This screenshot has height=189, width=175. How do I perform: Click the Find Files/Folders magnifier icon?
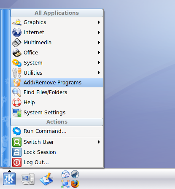click(x=17, y=92)
